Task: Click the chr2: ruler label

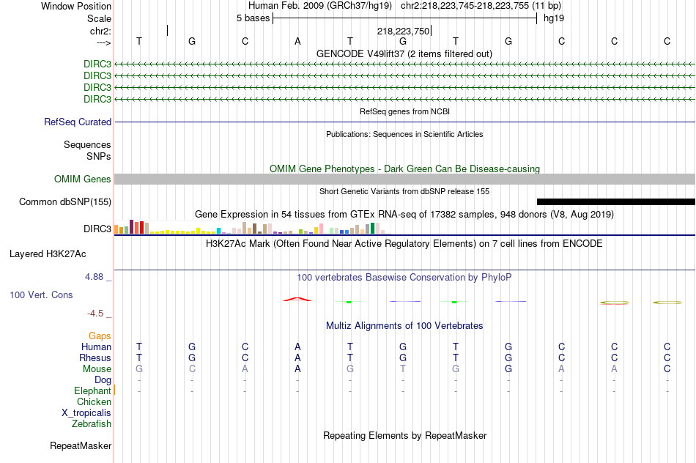Action: click(100, 31)
